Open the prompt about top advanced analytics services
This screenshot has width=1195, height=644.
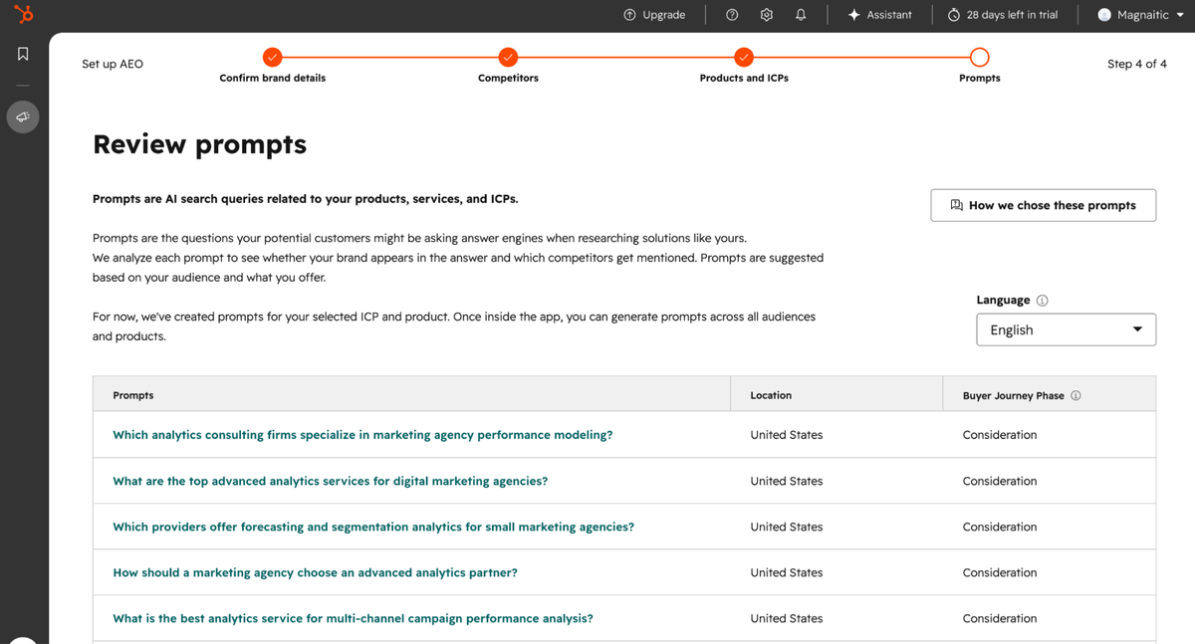coord(330,481)
